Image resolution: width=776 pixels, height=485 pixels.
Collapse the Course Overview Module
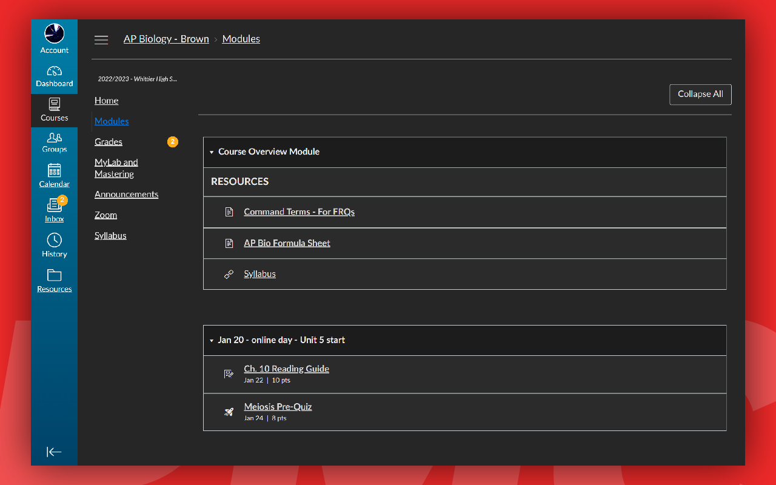pos(212,152)
